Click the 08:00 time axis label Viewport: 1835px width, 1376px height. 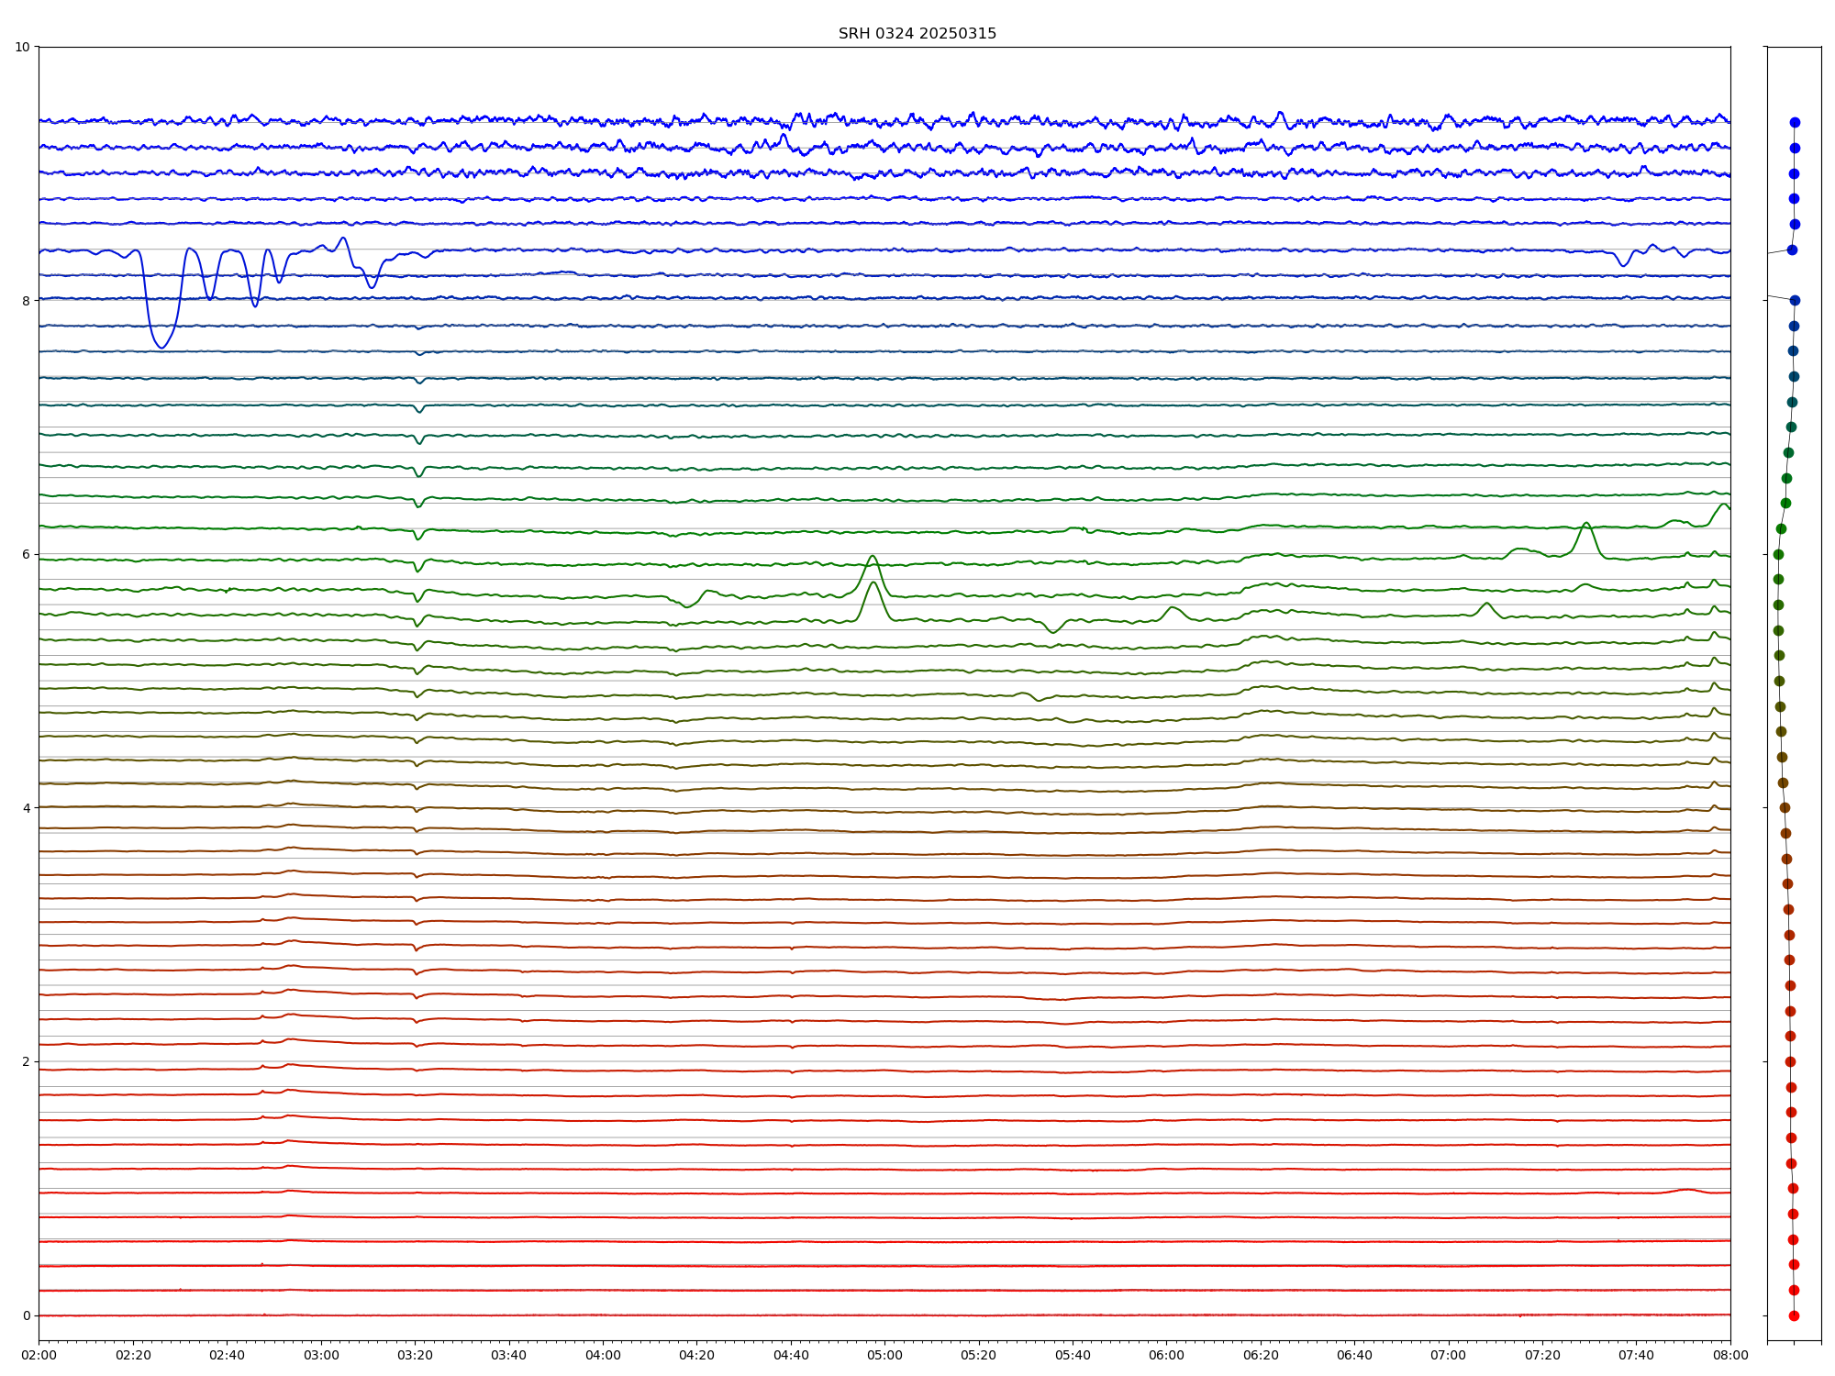(1730, 1355)
